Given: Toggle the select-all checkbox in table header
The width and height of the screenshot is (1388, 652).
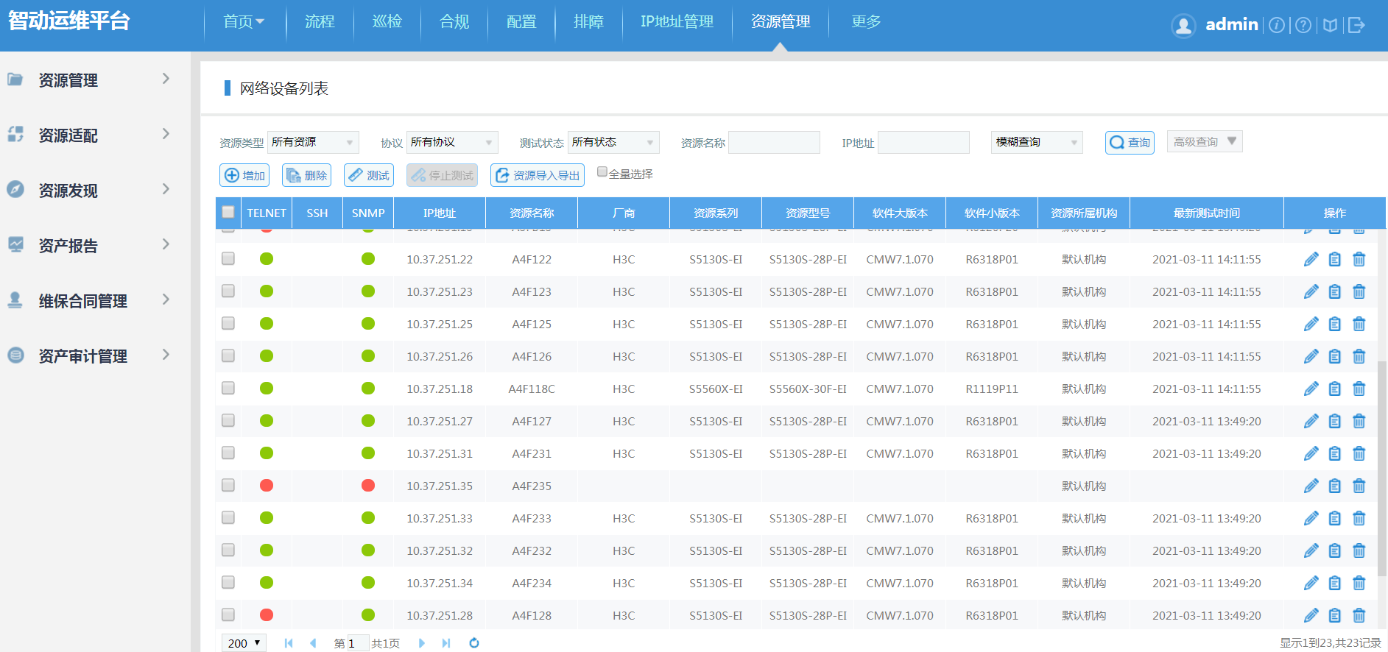Looking at the screenshot, I should (228, 213).
